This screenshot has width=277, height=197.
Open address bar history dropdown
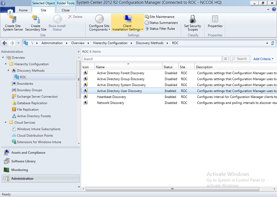point(267,43)
